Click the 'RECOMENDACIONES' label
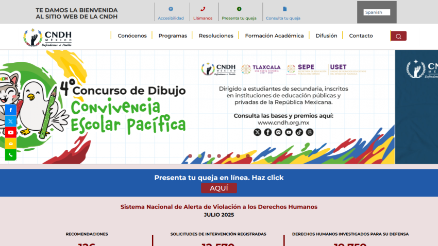Image resolution: width=438 pixels, height=246 pixels. coord(87,234)
